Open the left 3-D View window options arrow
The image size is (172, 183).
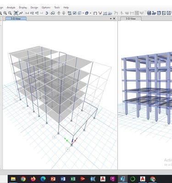tap(111, 19)
